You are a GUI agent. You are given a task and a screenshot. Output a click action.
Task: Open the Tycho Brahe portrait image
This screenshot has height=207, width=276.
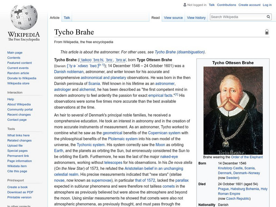(233, 110)
